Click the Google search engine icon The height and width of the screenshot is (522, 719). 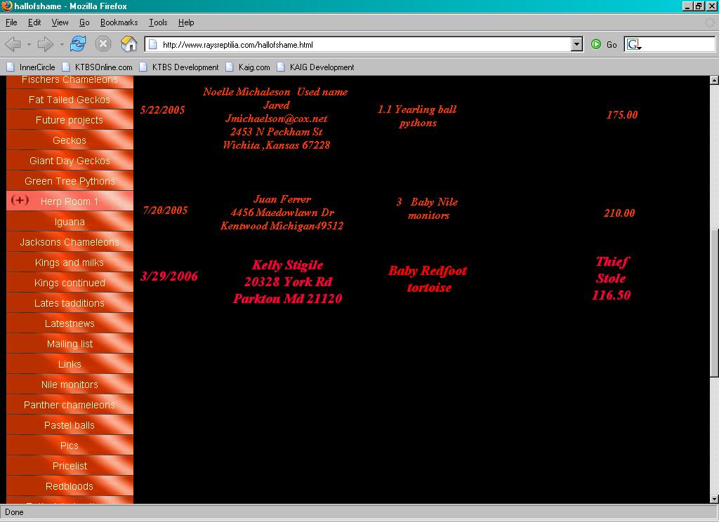634,44
